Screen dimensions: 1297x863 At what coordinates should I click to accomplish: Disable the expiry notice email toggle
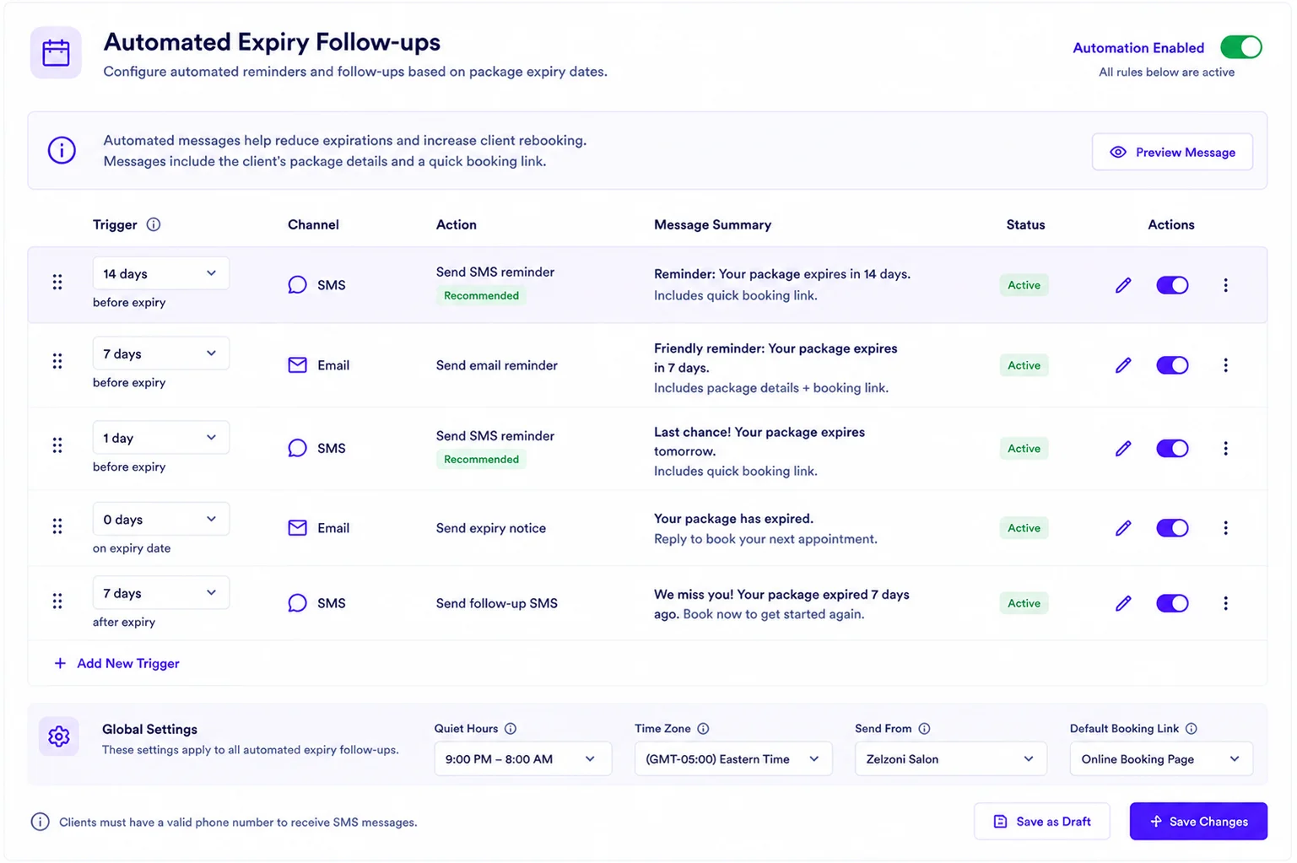(x=1172, y=528)
